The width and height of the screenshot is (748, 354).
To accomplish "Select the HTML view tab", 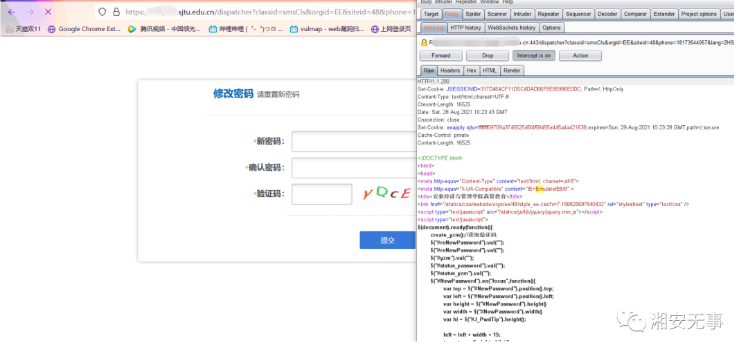I will pos(490,71).
